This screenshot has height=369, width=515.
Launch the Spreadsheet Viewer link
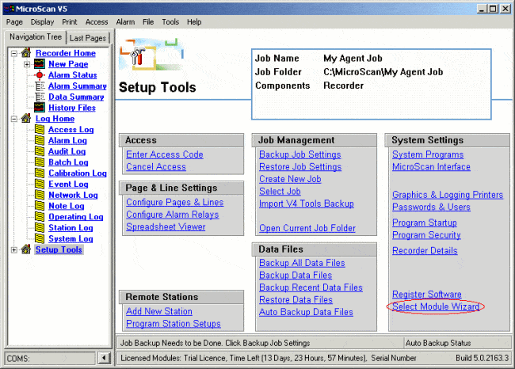click(166, 226)
